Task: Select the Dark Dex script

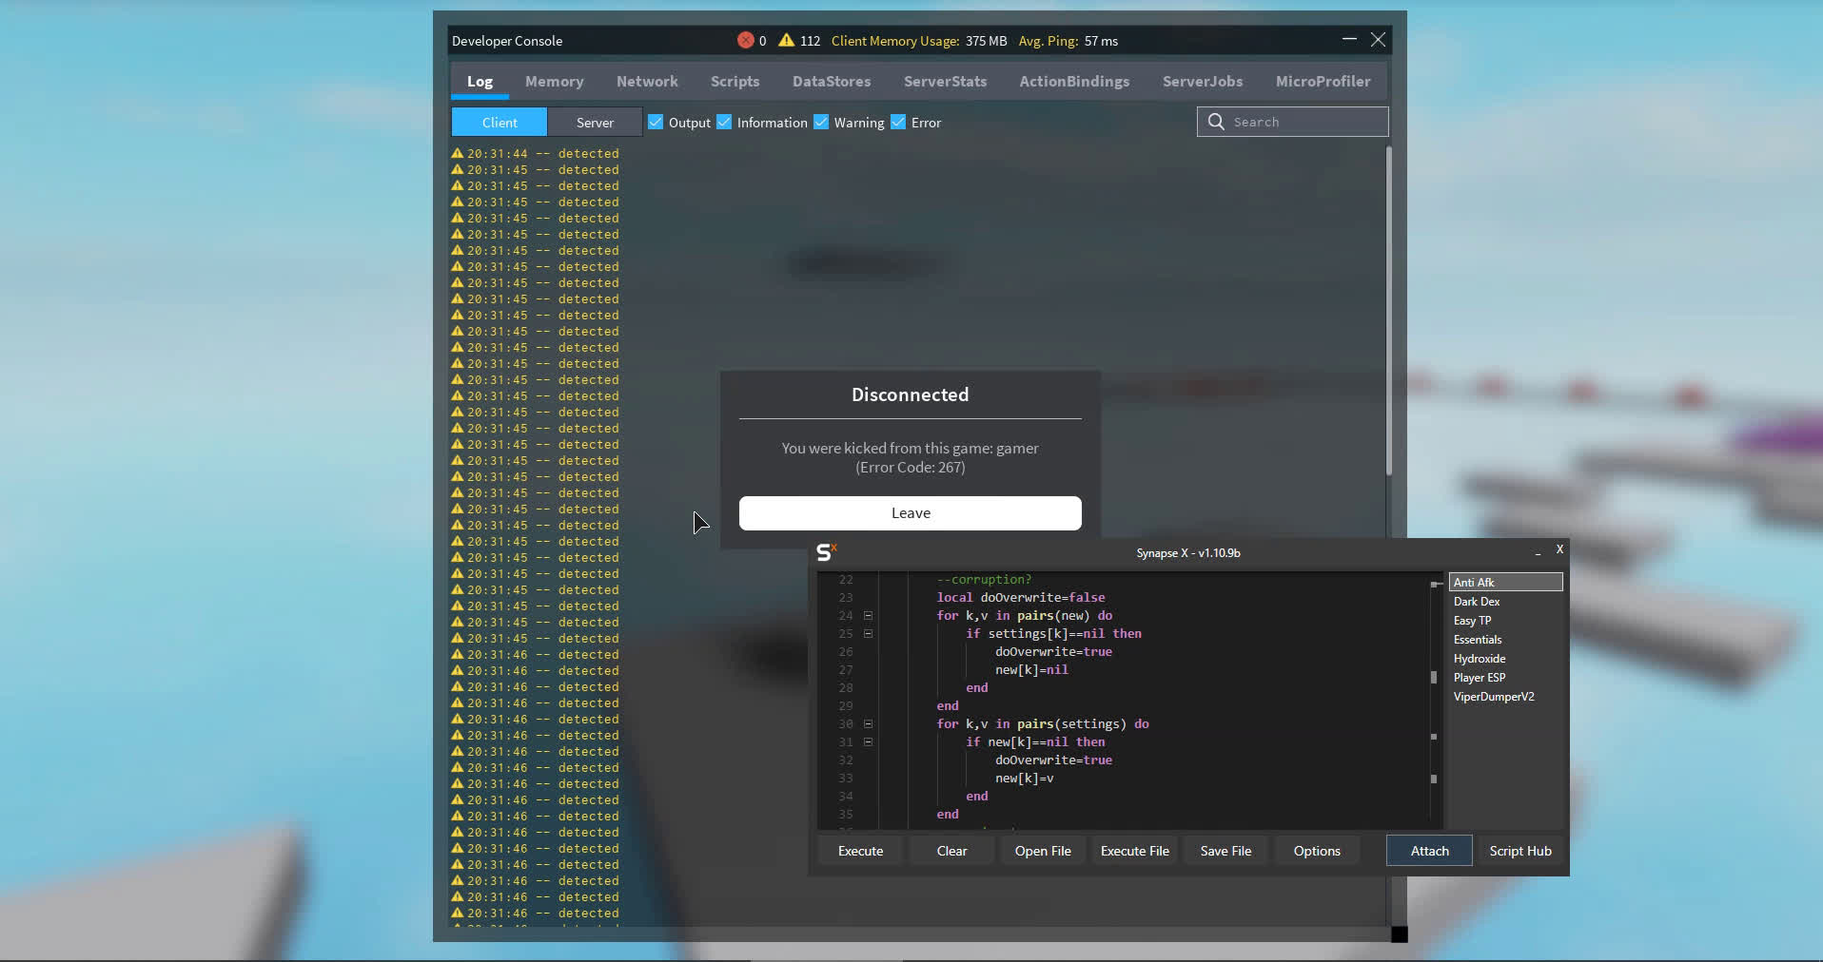Action: [x=1506, y=602]
